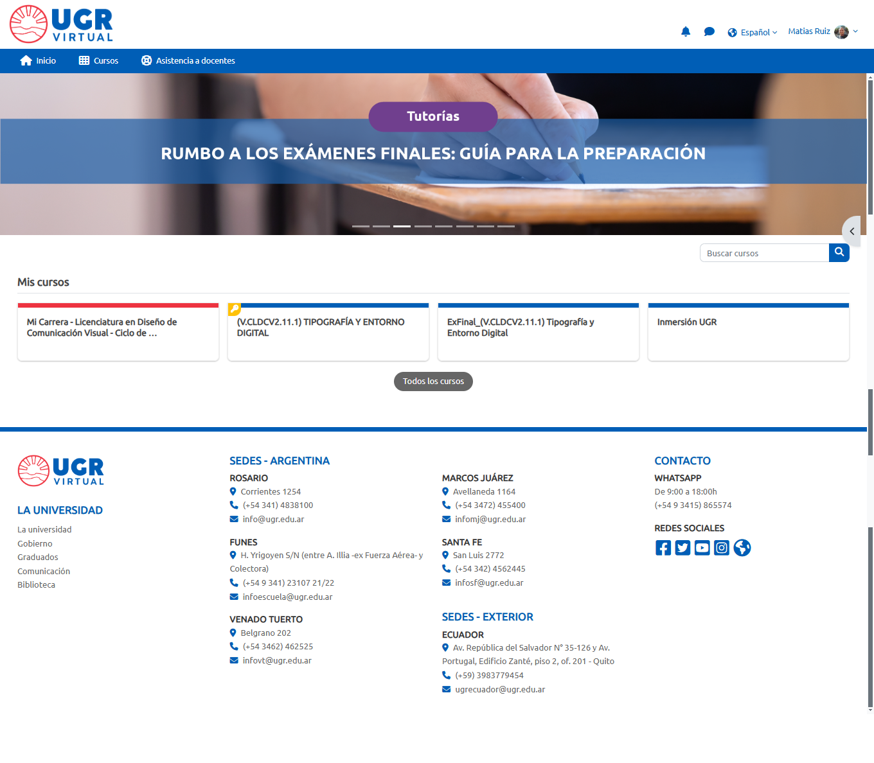Click the search magnifier button
Viewport: 874px width, 763px height.
click(839, 252)
